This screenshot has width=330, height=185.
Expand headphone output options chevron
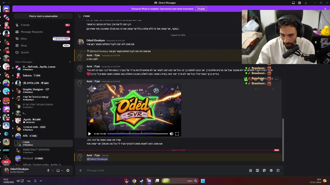pos(62,170)
